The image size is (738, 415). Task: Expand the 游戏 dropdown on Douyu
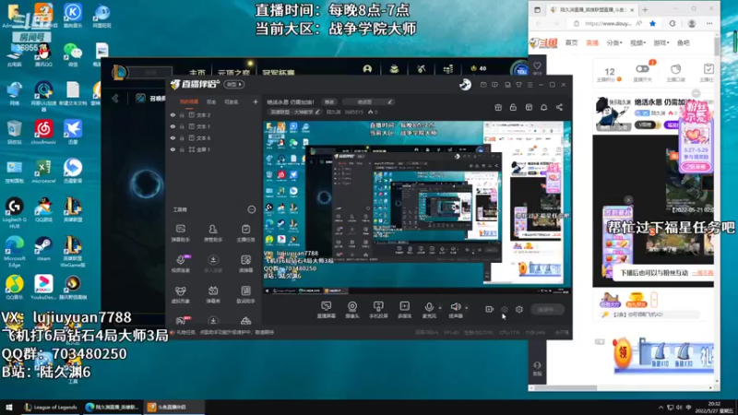coord(661,42)
